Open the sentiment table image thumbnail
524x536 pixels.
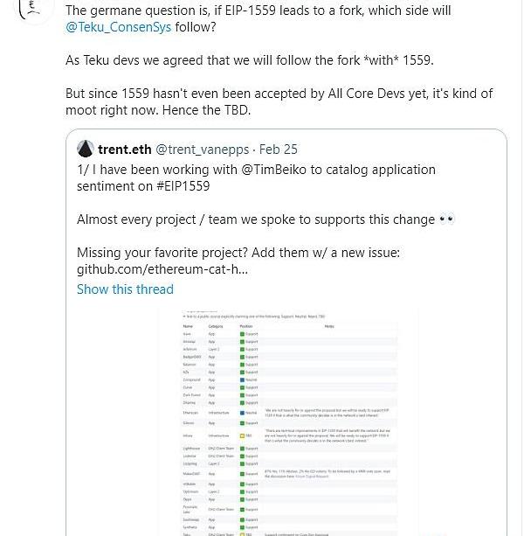coord(287,420)
